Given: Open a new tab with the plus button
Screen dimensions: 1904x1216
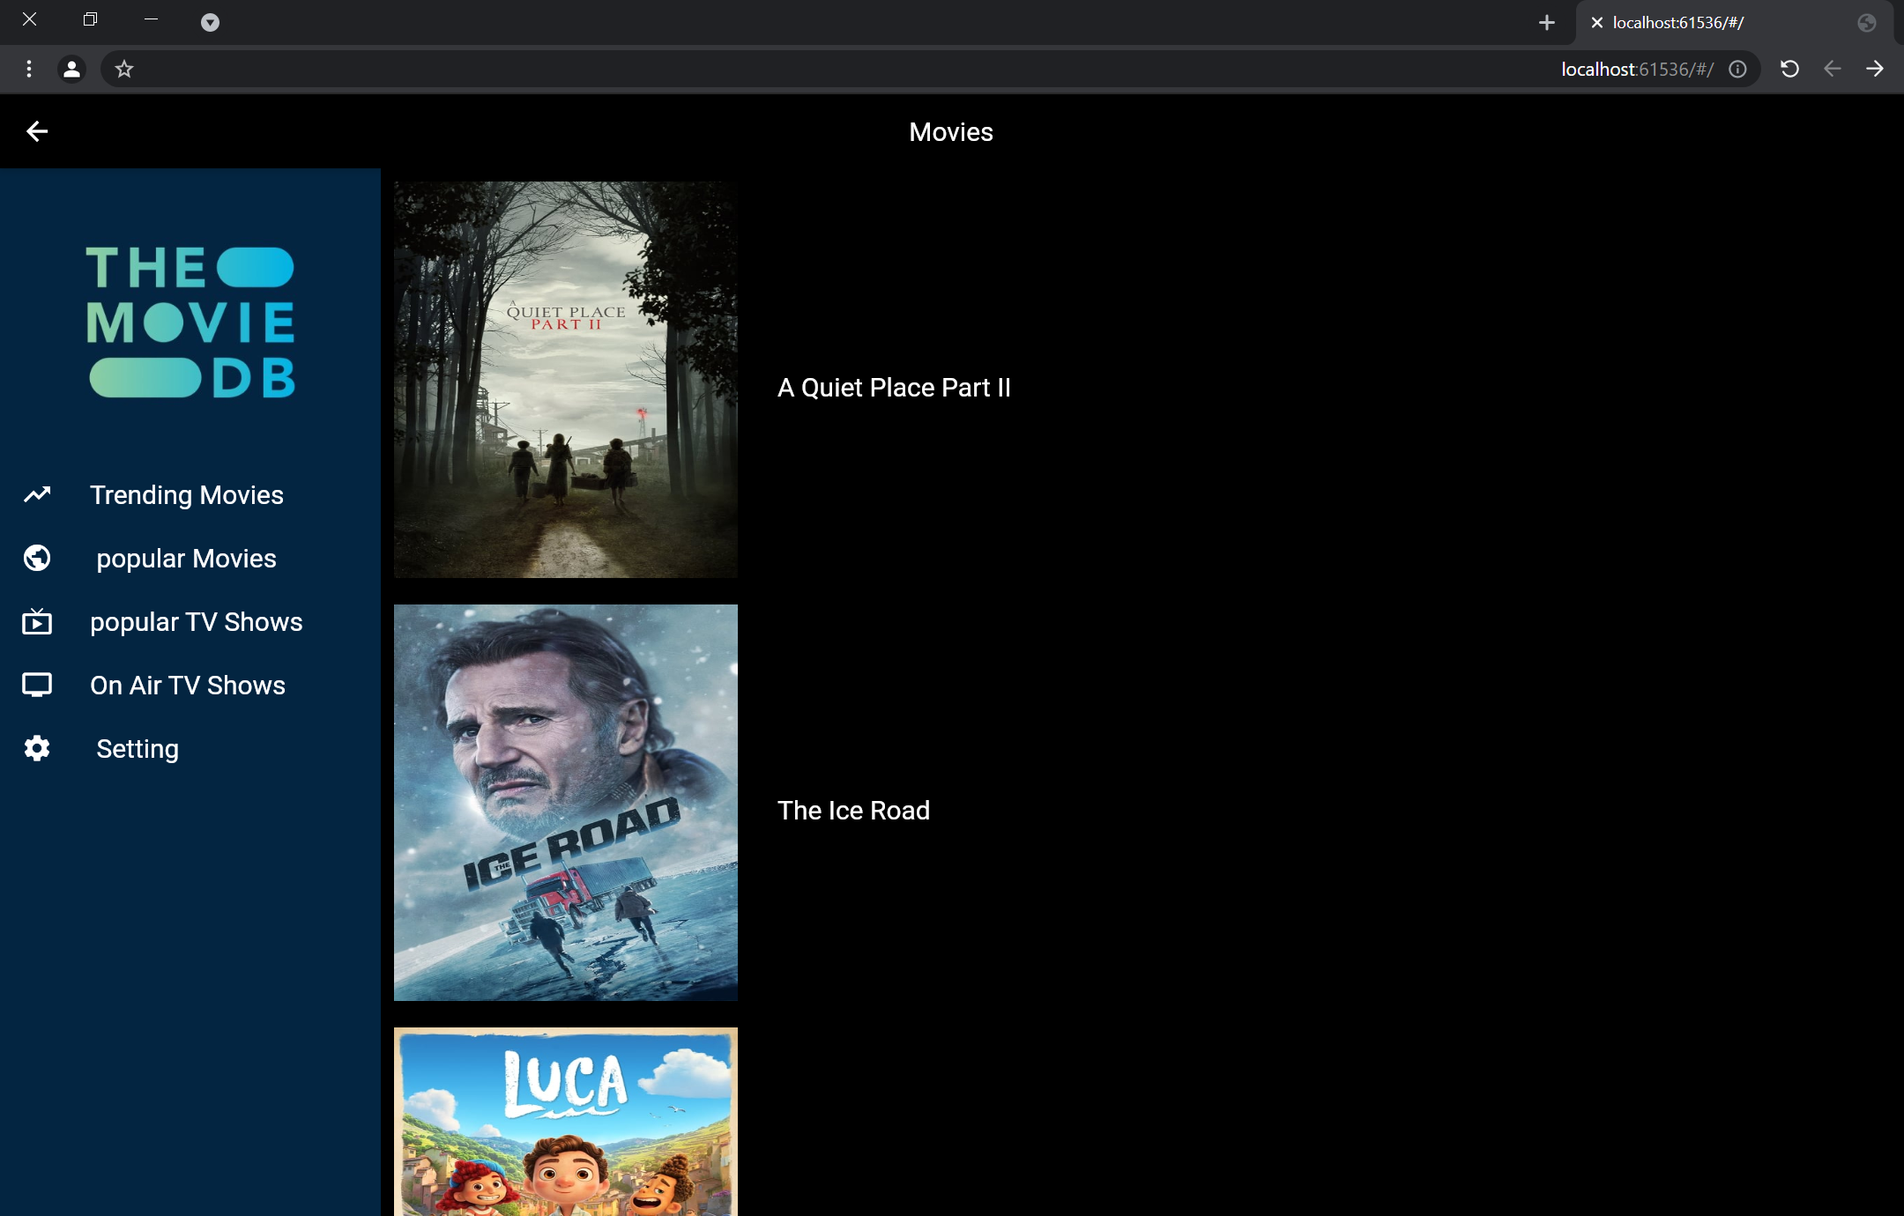Looking at the screenshot, I should tap(1546, 22).
